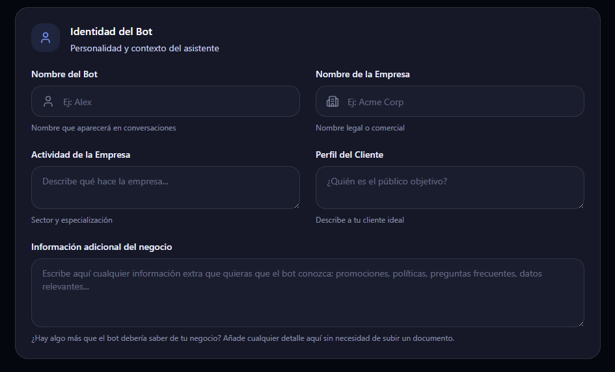
Task: Click the Identidad del Bot user icon
Action: 46,38
